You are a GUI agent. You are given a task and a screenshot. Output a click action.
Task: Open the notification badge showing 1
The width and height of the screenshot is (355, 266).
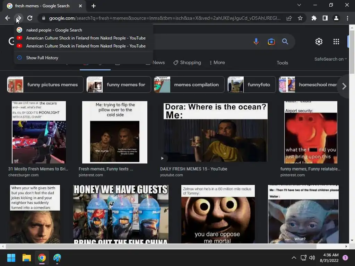(x=345, y=258)
